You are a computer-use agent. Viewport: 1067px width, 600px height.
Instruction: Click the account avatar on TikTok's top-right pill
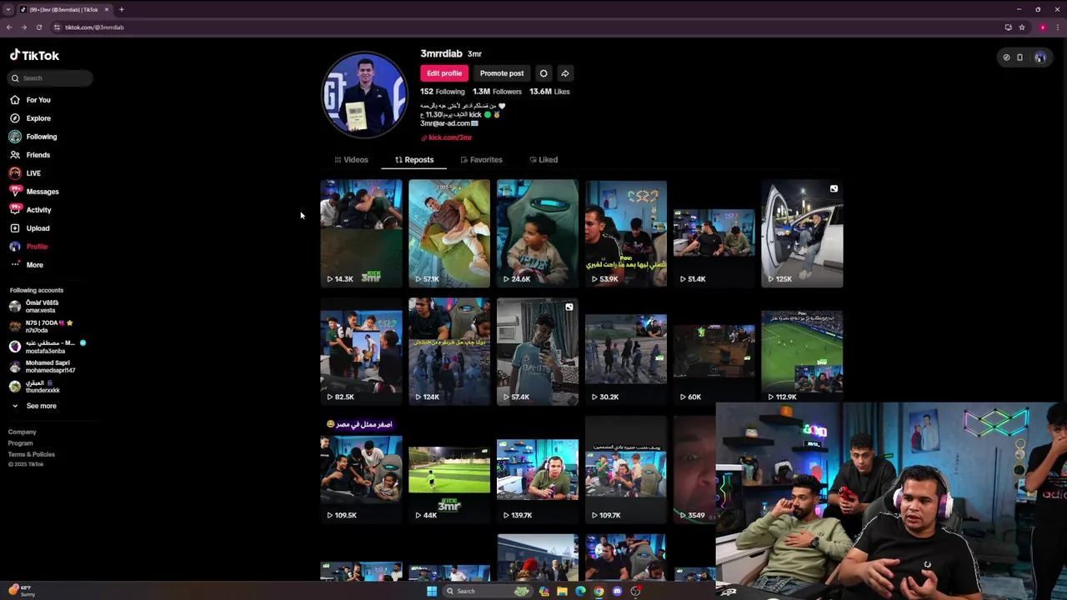(1040, 57)
